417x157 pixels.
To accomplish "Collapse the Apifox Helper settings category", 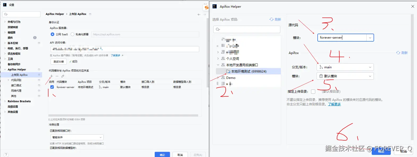I will [5, 69].
